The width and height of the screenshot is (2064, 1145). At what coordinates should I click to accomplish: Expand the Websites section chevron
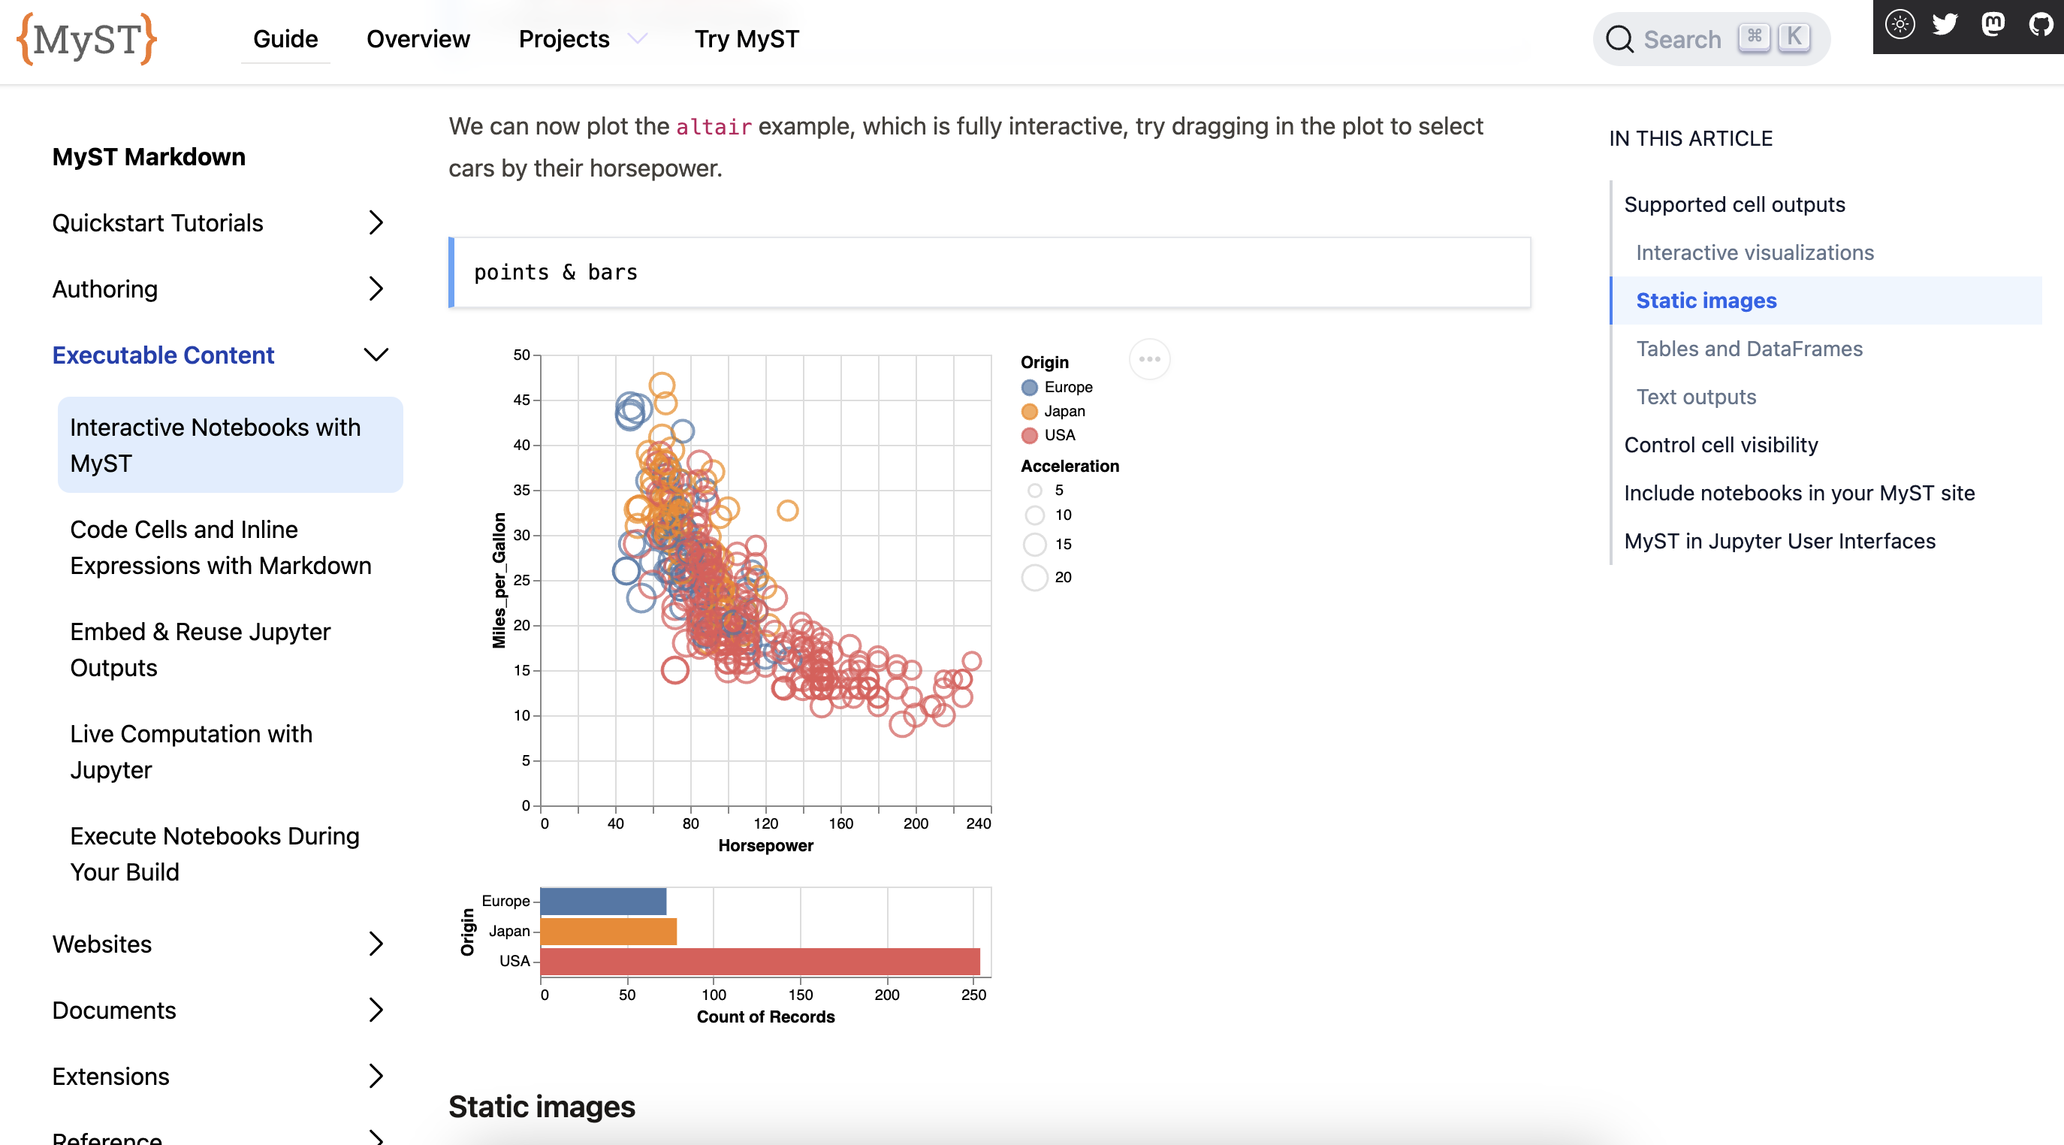tap(376, 944)
